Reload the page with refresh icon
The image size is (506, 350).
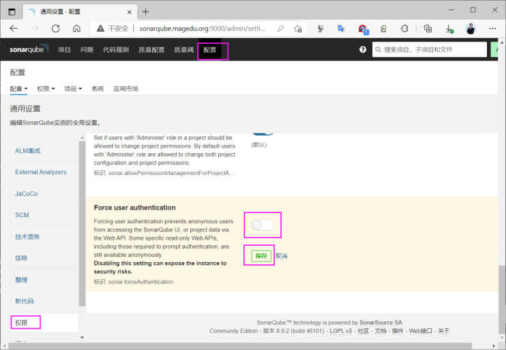pos(55,29)
